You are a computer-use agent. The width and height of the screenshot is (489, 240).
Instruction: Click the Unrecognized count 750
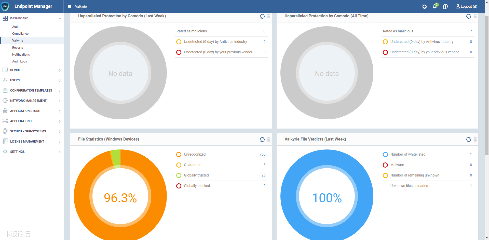pos(262,154)
